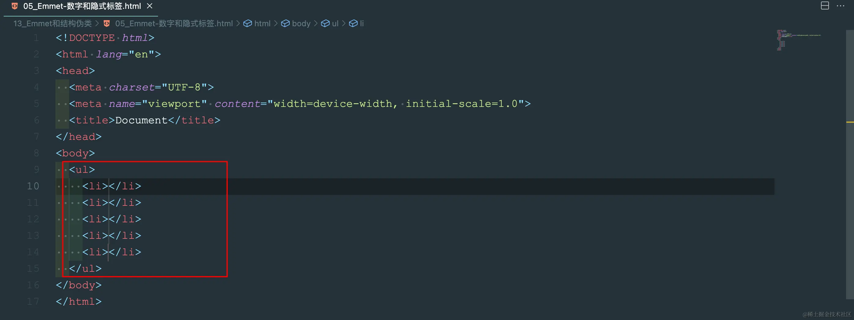Select the html breadcrumb symbol
This screenshot has width=854, height=320.
coord(263,24)
